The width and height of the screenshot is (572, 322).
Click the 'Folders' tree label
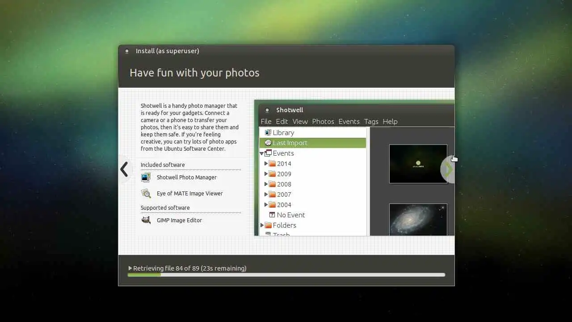tap(285, 225)
